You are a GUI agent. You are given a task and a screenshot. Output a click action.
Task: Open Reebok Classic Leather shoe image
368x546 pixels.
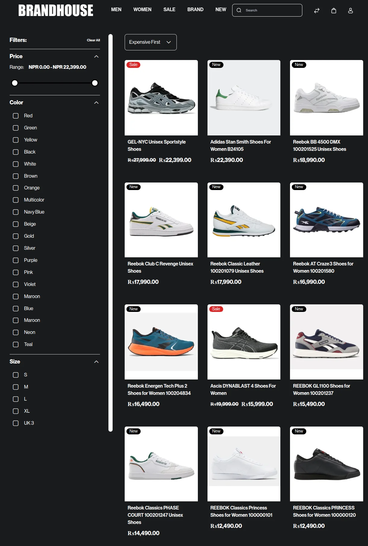pos(244,220)
